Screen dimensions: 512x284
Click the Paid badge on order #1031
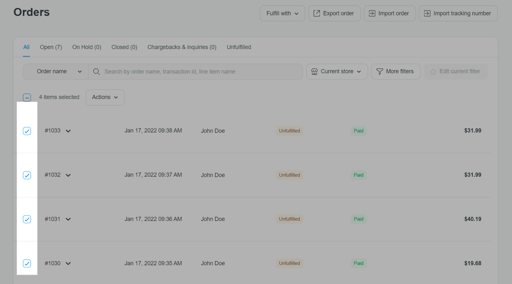point(359,219)
